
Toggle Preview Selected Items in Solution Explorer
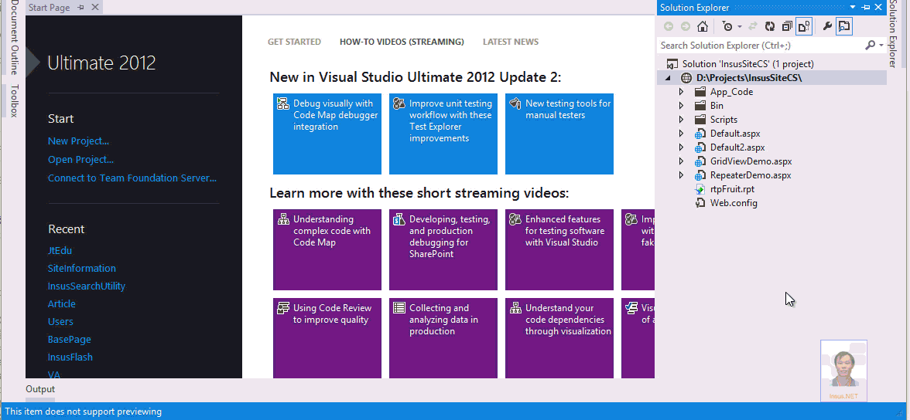[x=845, y=26]
